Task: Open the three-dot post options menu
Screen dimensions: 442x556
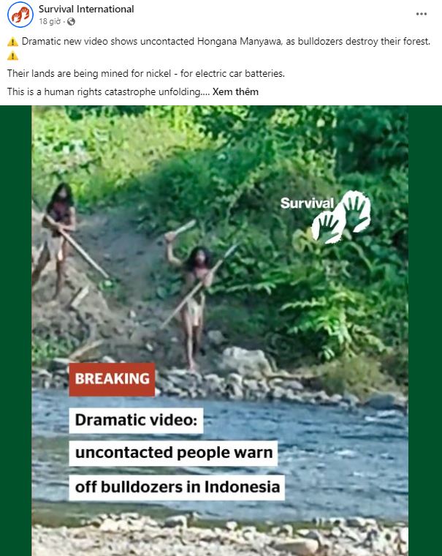Action: click(x=421, y=14)
